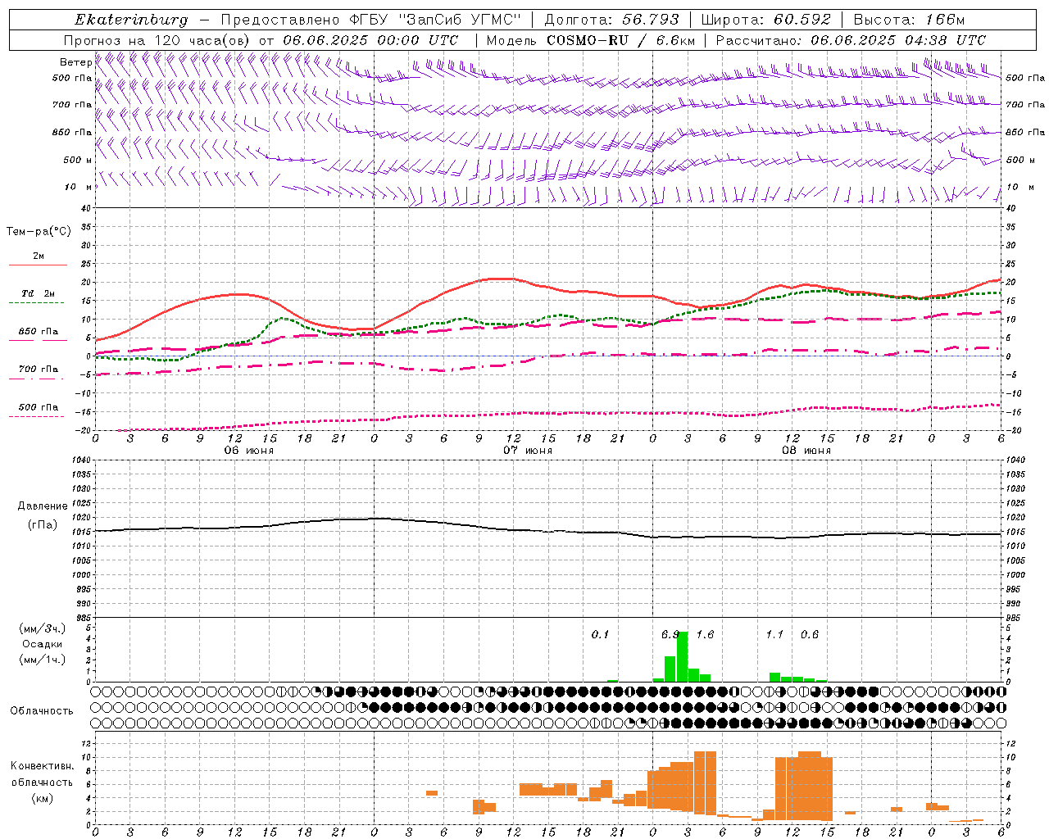The width and height of the screenshot is (1049, 839).
Task: Click the 1.1 precipitation total
Action: tap(774, 635)
